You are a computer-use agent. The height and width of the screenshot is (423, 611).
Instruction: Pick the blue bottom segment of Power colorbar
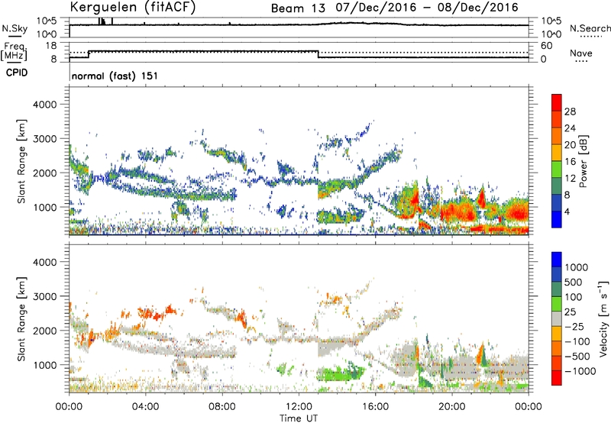[x=557, y=219]
